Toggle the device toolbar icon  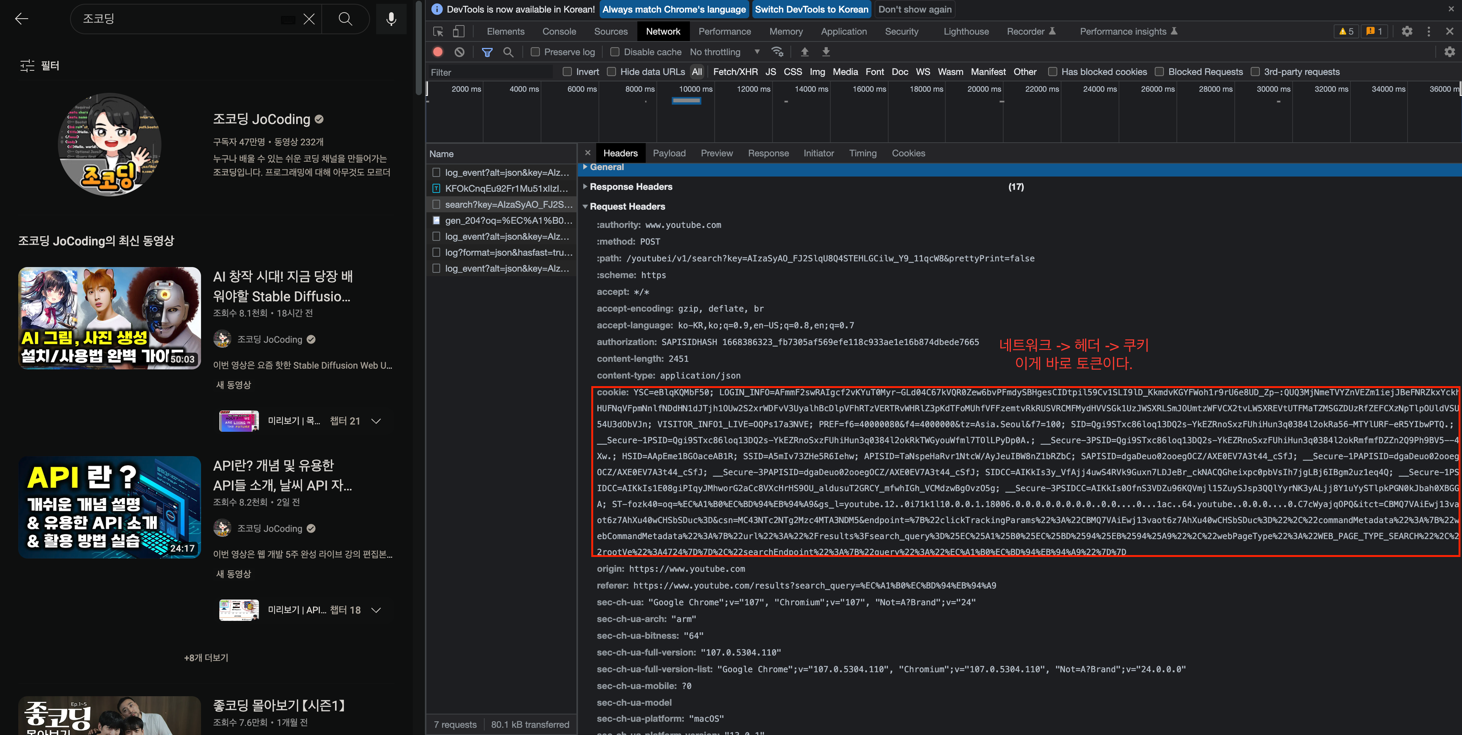(458, 31)
